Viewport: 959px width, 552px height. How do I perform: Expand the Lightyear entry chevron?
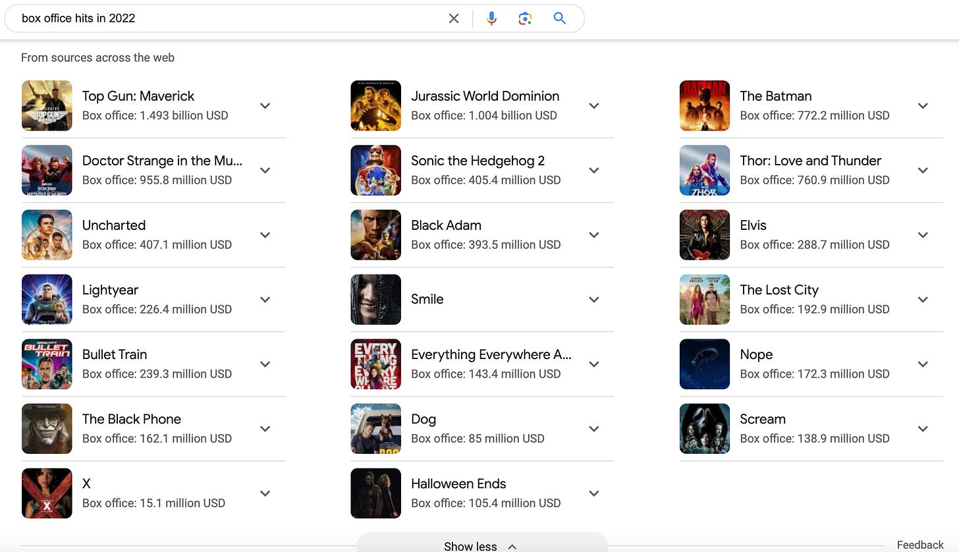pos(265,299)
